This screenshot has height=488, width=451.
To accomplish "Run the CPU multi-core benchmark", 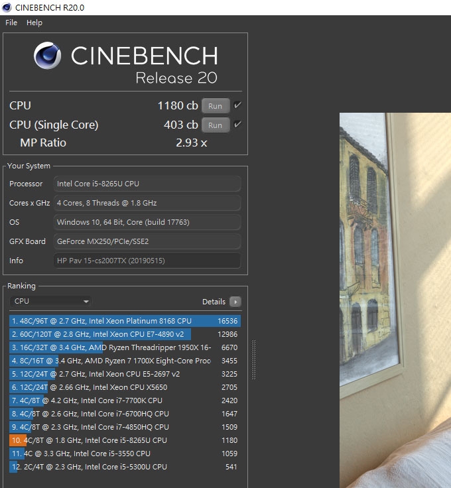I will tap(216, 106).
